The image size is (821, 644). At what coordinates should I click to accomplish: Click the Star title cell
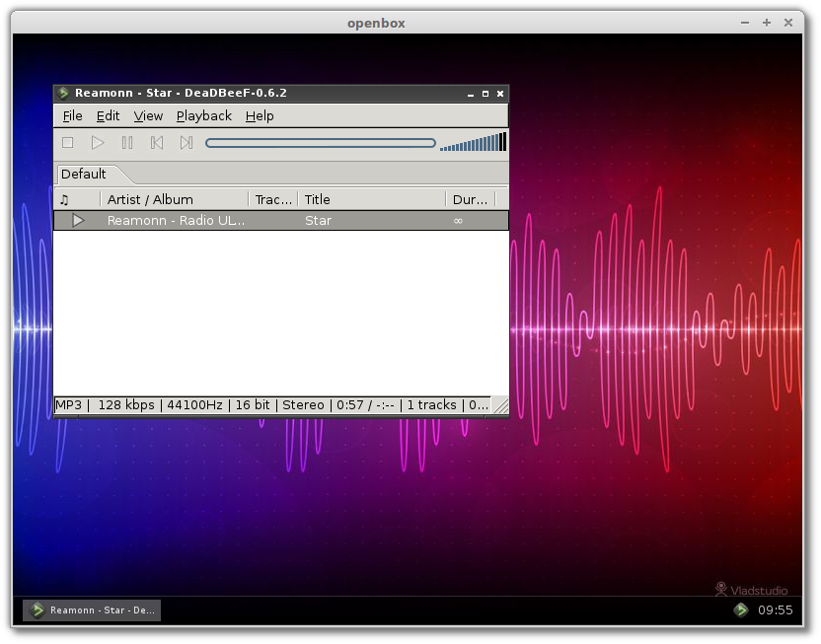319,221
